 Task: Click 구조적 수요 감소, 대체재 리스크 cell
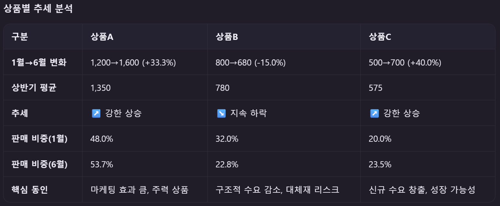(277, 190)
